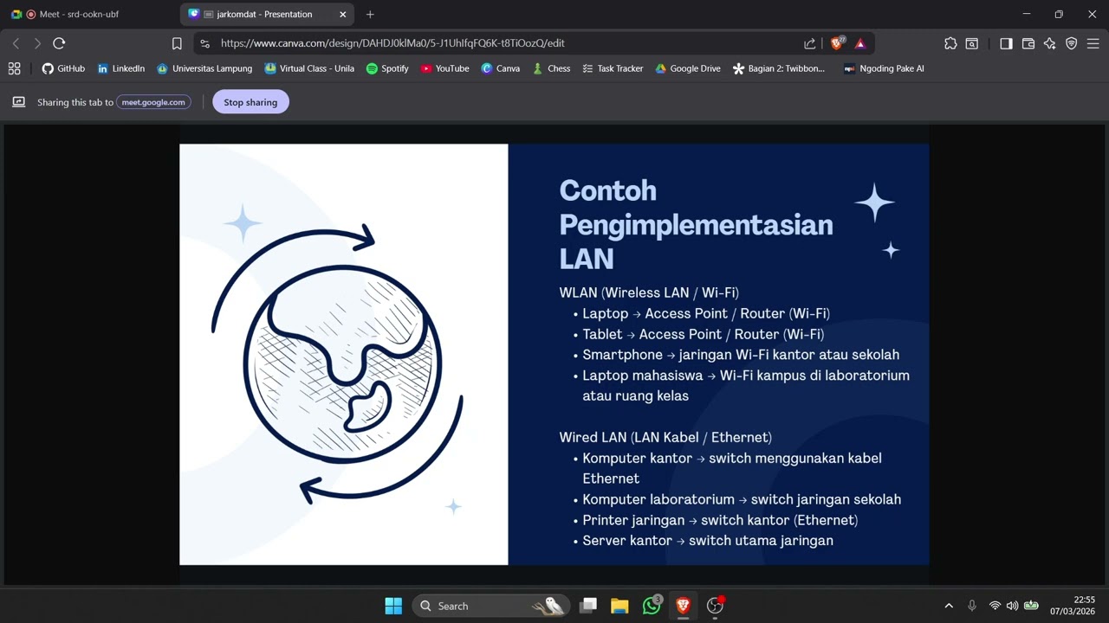Open the Extensions puzzle icon

click(950, 43)
